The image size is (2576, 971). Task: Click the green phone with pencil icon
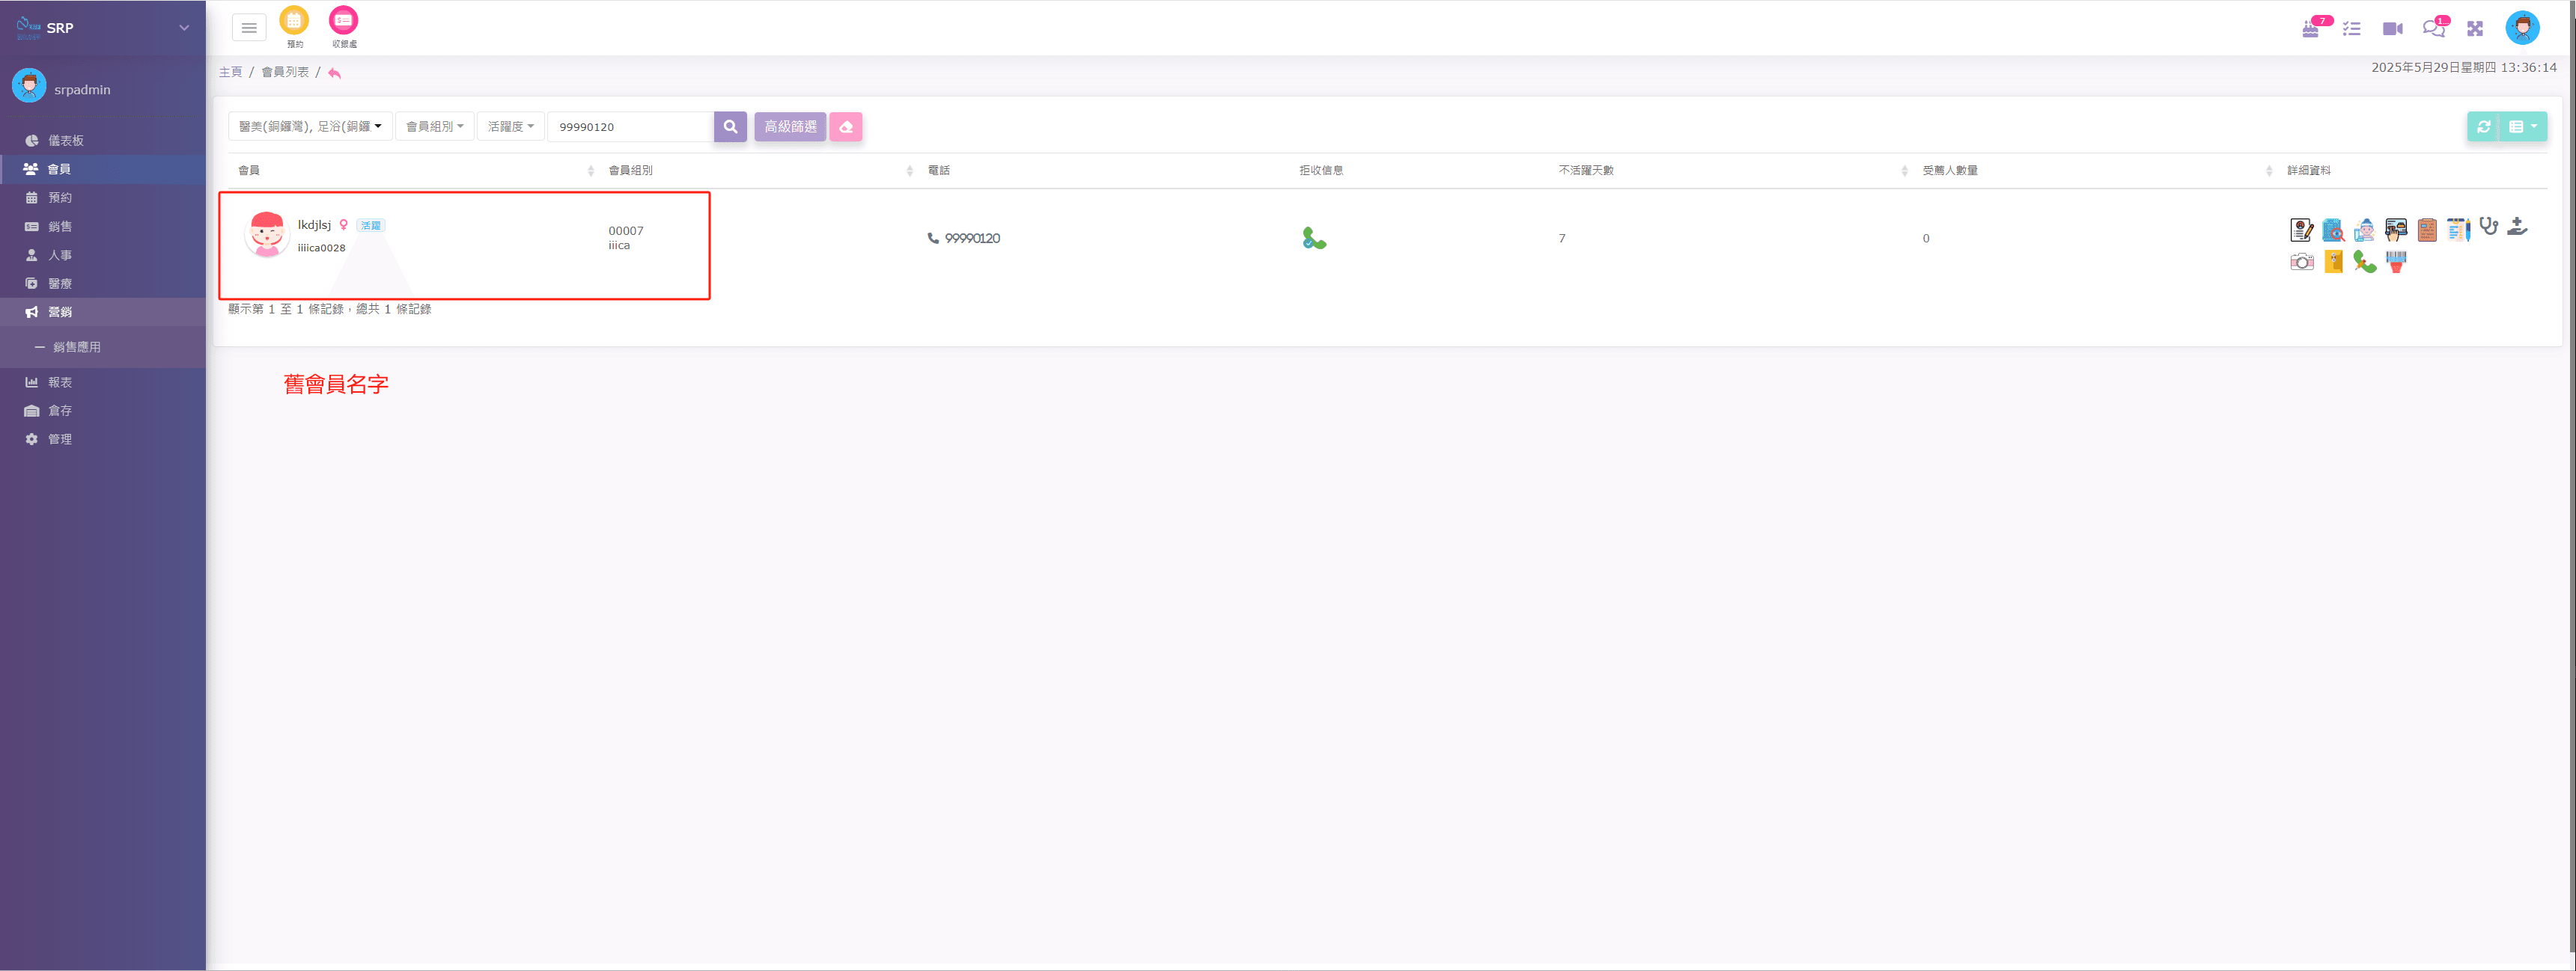point(2364,262)
